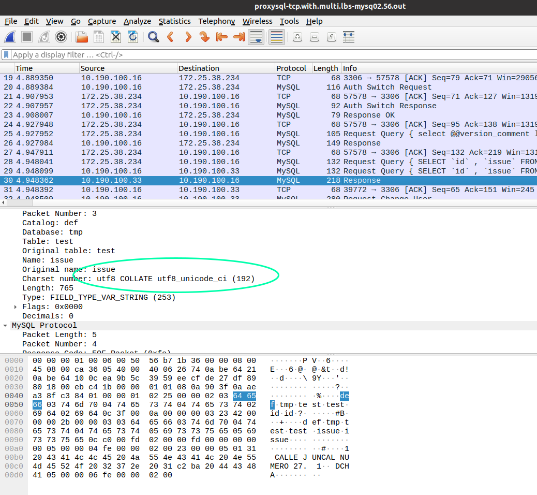Sort packets by the Protocol column
This screenshot has height=495, width=537.
click(292, 68)
